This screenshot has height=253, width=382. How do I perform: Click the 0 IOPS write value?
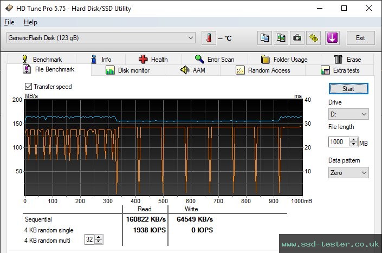(202, 230)
